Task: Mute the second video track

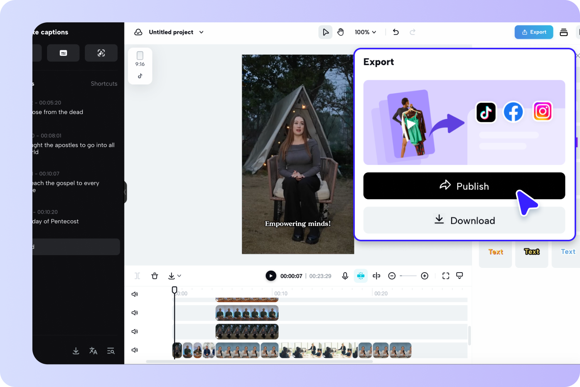Action: click(134, 313)
